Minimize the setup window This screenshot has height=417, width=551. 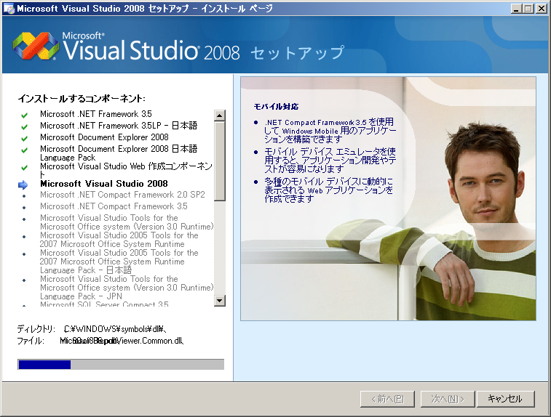516,8
